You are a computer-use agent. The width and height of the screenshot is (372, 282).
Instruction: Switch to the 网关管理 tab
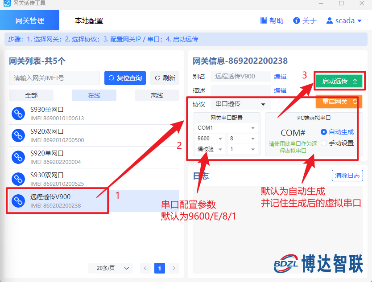click(x=29, y=20)
